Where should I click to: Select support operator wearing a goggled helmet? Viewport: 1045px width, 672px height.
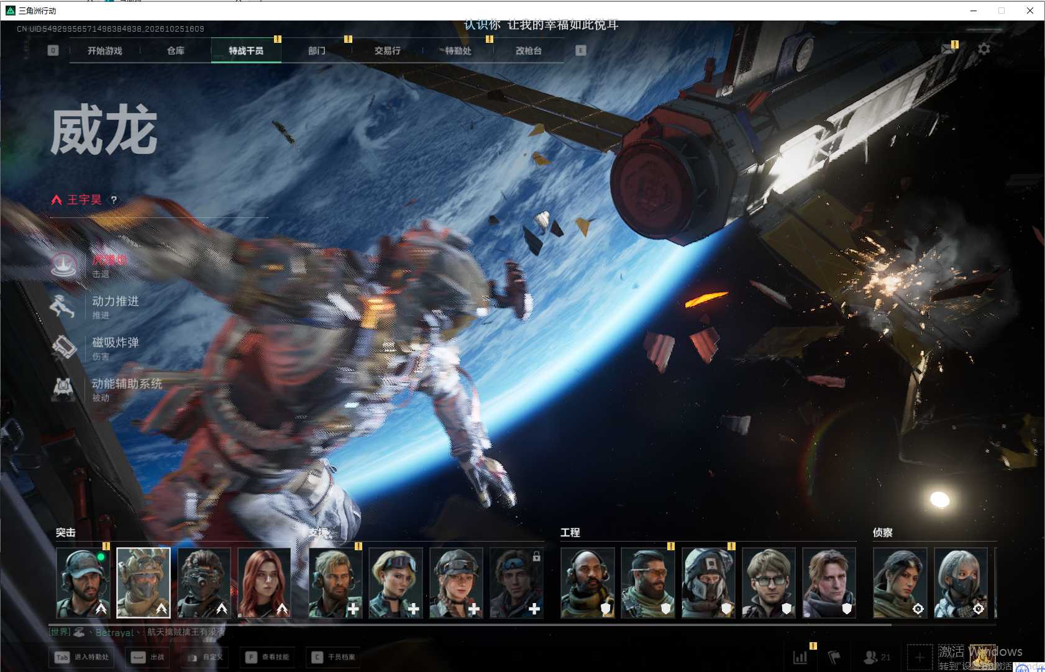456,583
